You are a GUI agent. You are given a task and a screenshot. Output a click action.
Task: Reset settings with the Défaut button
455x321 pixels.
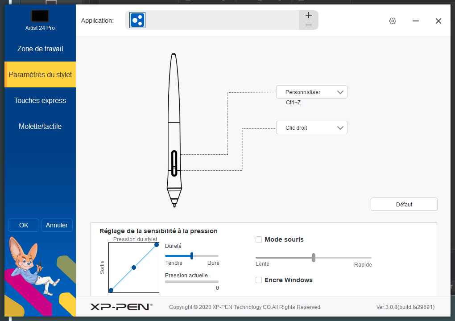tap(404, 204)
